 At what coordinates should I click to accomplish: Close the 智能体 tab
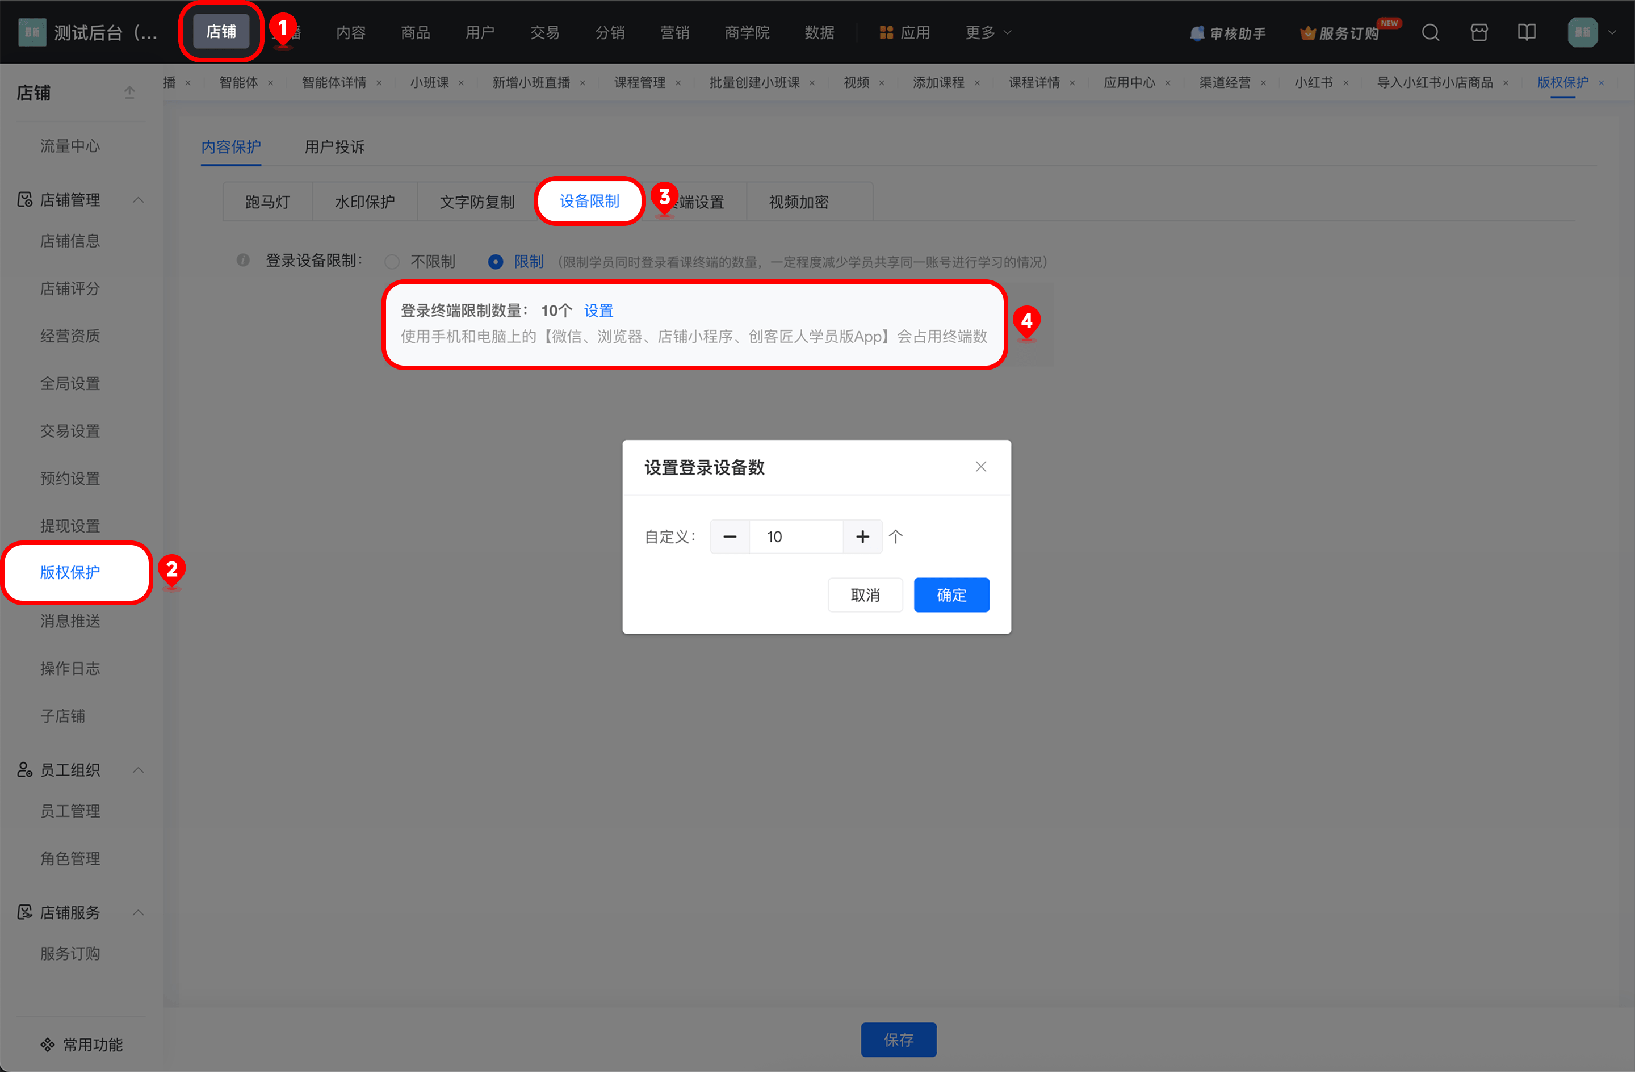tap(271, 83)
